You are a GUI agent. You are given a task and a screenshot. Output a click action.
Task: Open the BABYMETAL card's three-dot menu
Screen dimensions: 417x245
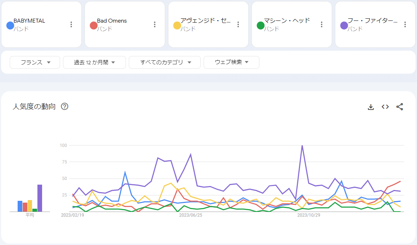click(71, 25)
